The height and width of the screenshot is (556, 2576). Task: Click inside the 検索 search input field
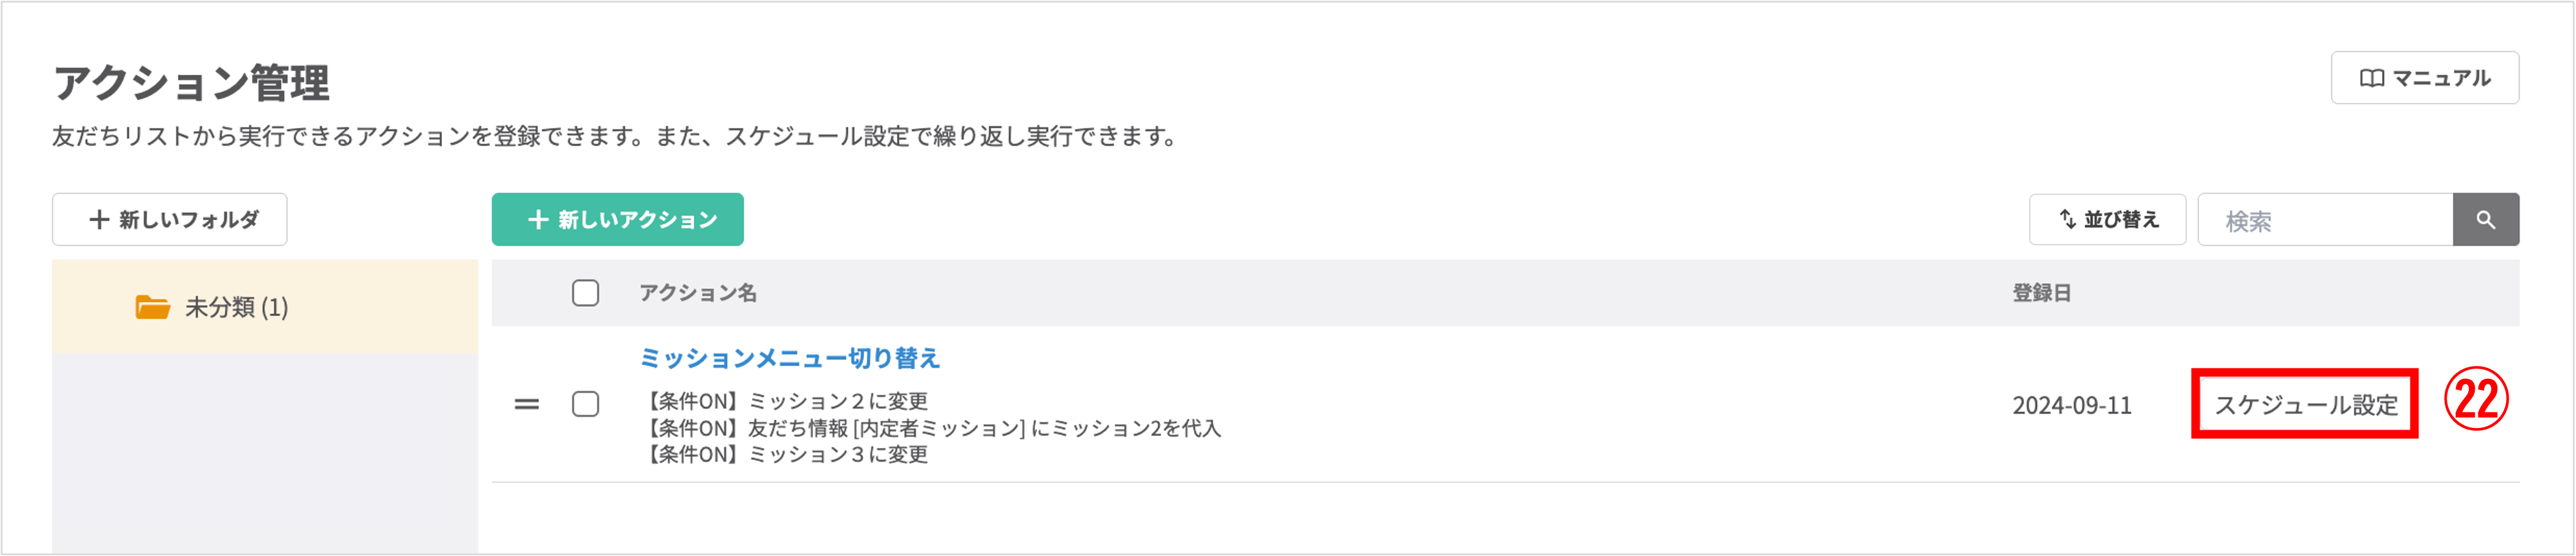coord(2320,219)
